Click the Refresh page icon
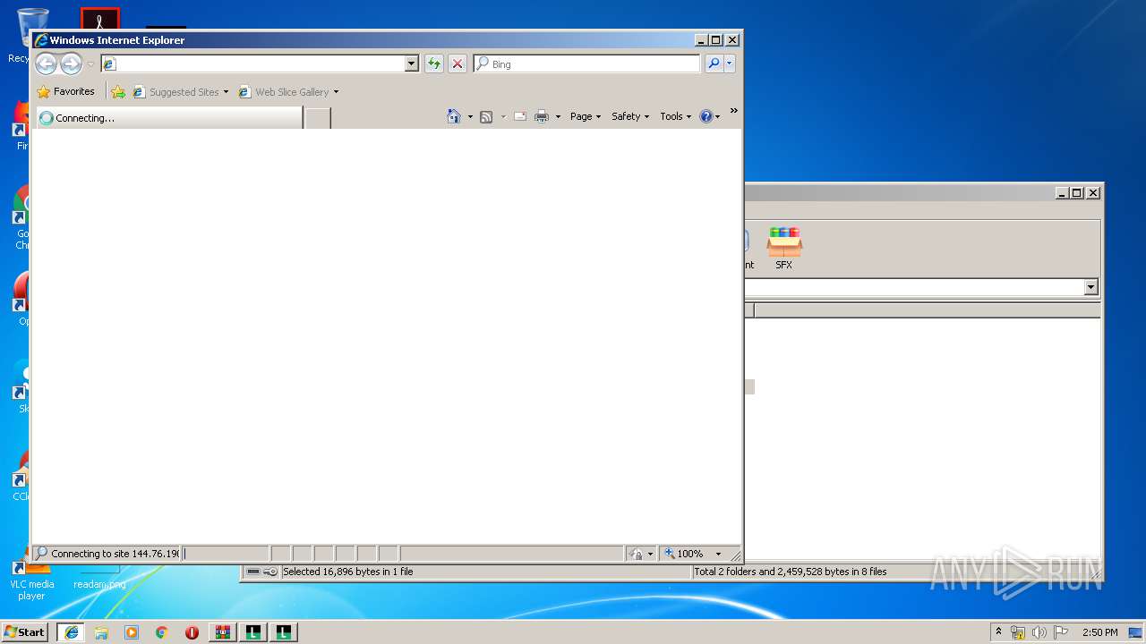The image size is (1146, 644). click(x=434, y=64)
